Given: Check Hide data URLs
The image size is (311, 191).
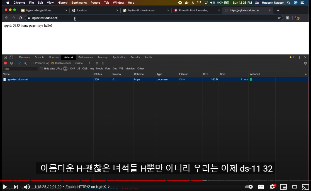Looking at the screenshot, I should pyautogui.click(x=42, y=69).
